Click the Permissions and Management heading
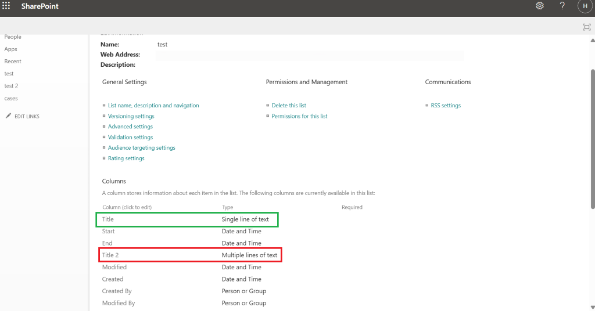Viewport: 595px width, 314px height. pos(307,82)
